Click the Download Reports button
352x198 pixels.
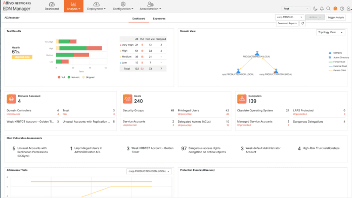pyautogui.click(x=287, y=23)
